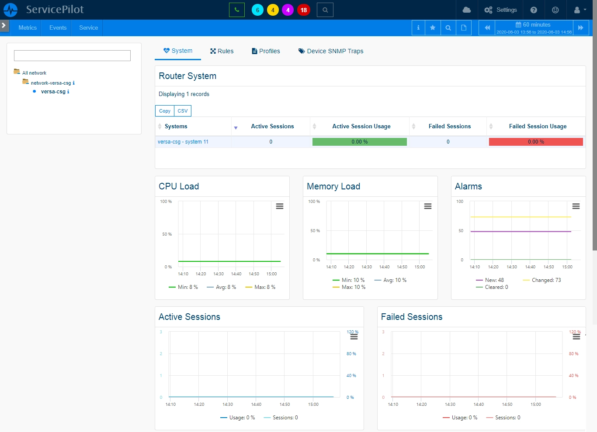Click the green phone icon button
The width and height of the screenshot is (597, 432).
tap(236, 10)
